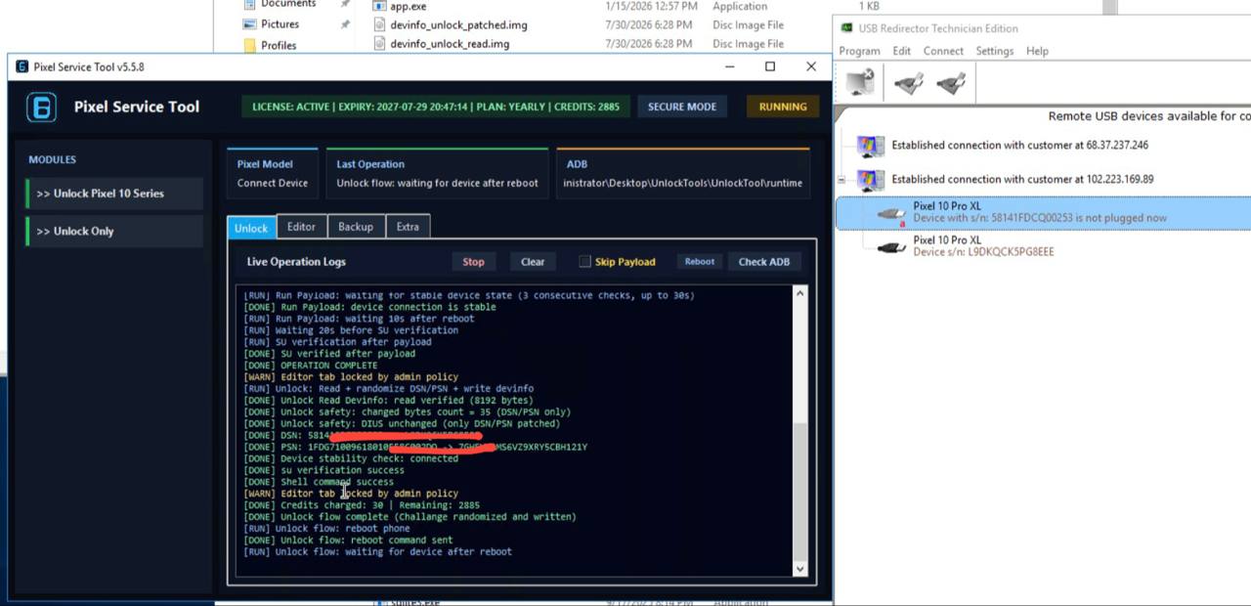This screenshot has height=606, width=1251.
Task: Click the ADB path panel
Action: [682, 173]
